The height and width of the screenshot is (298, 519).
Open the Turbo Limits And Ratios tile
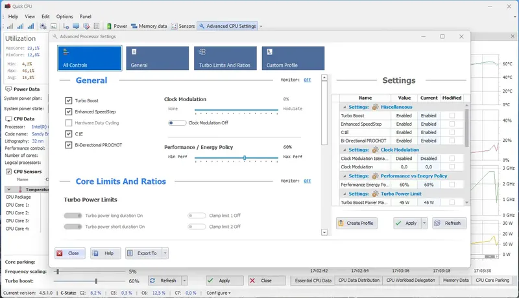[x=225, y=58]
